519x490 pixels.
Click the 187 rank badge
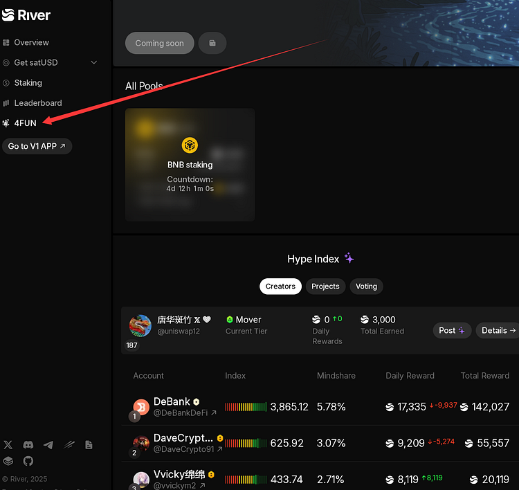(131, 345)
